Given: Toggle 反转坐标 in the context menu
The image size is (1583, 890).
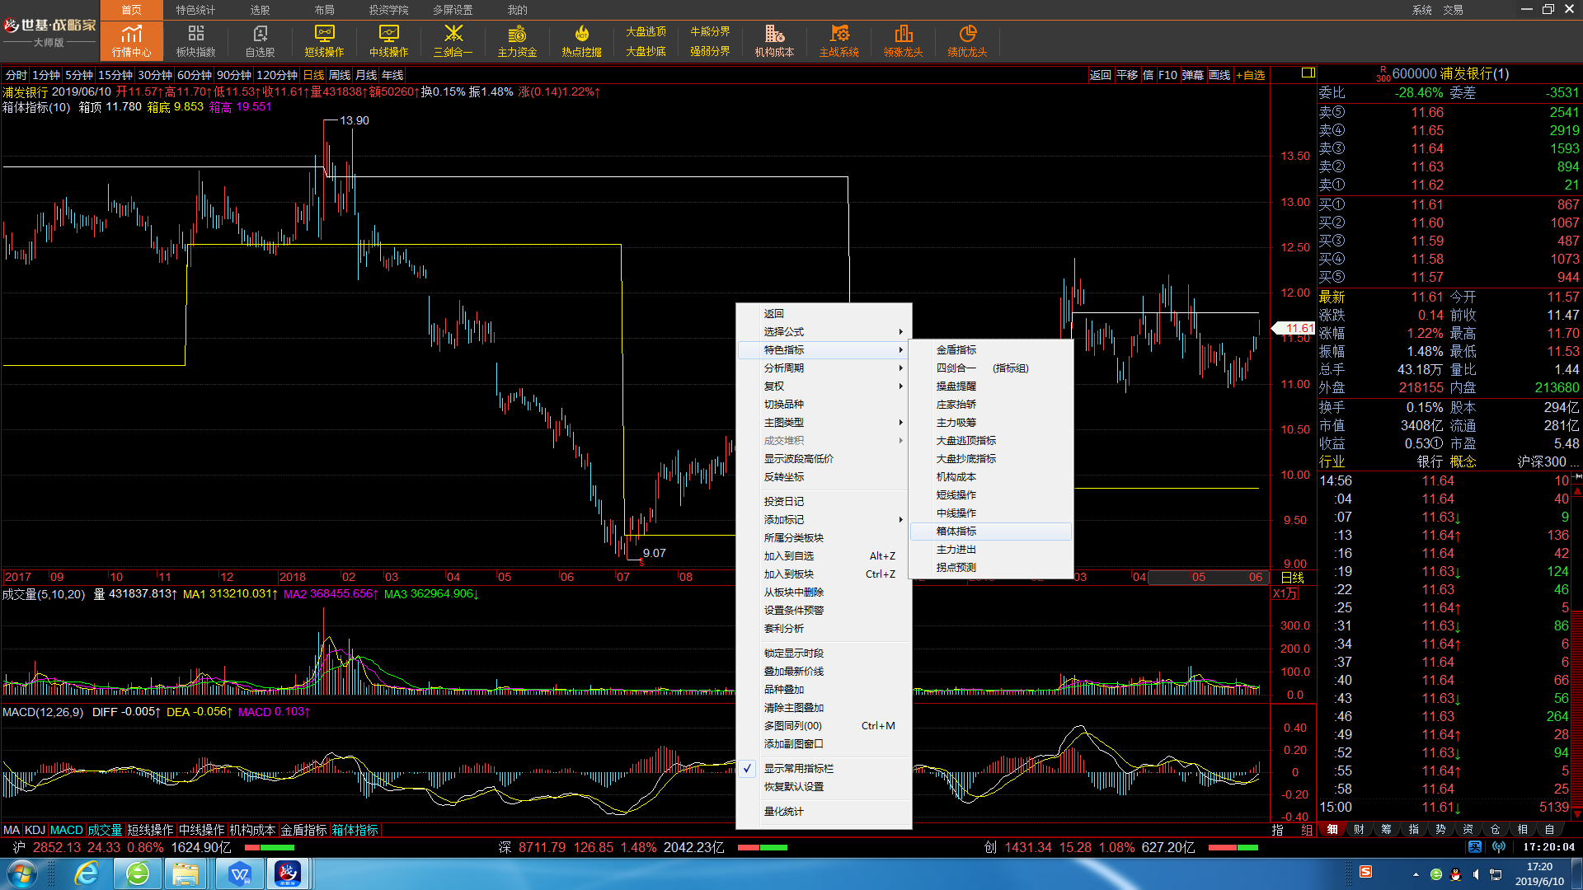Looking at the screenshot, I should pos(824,476).
